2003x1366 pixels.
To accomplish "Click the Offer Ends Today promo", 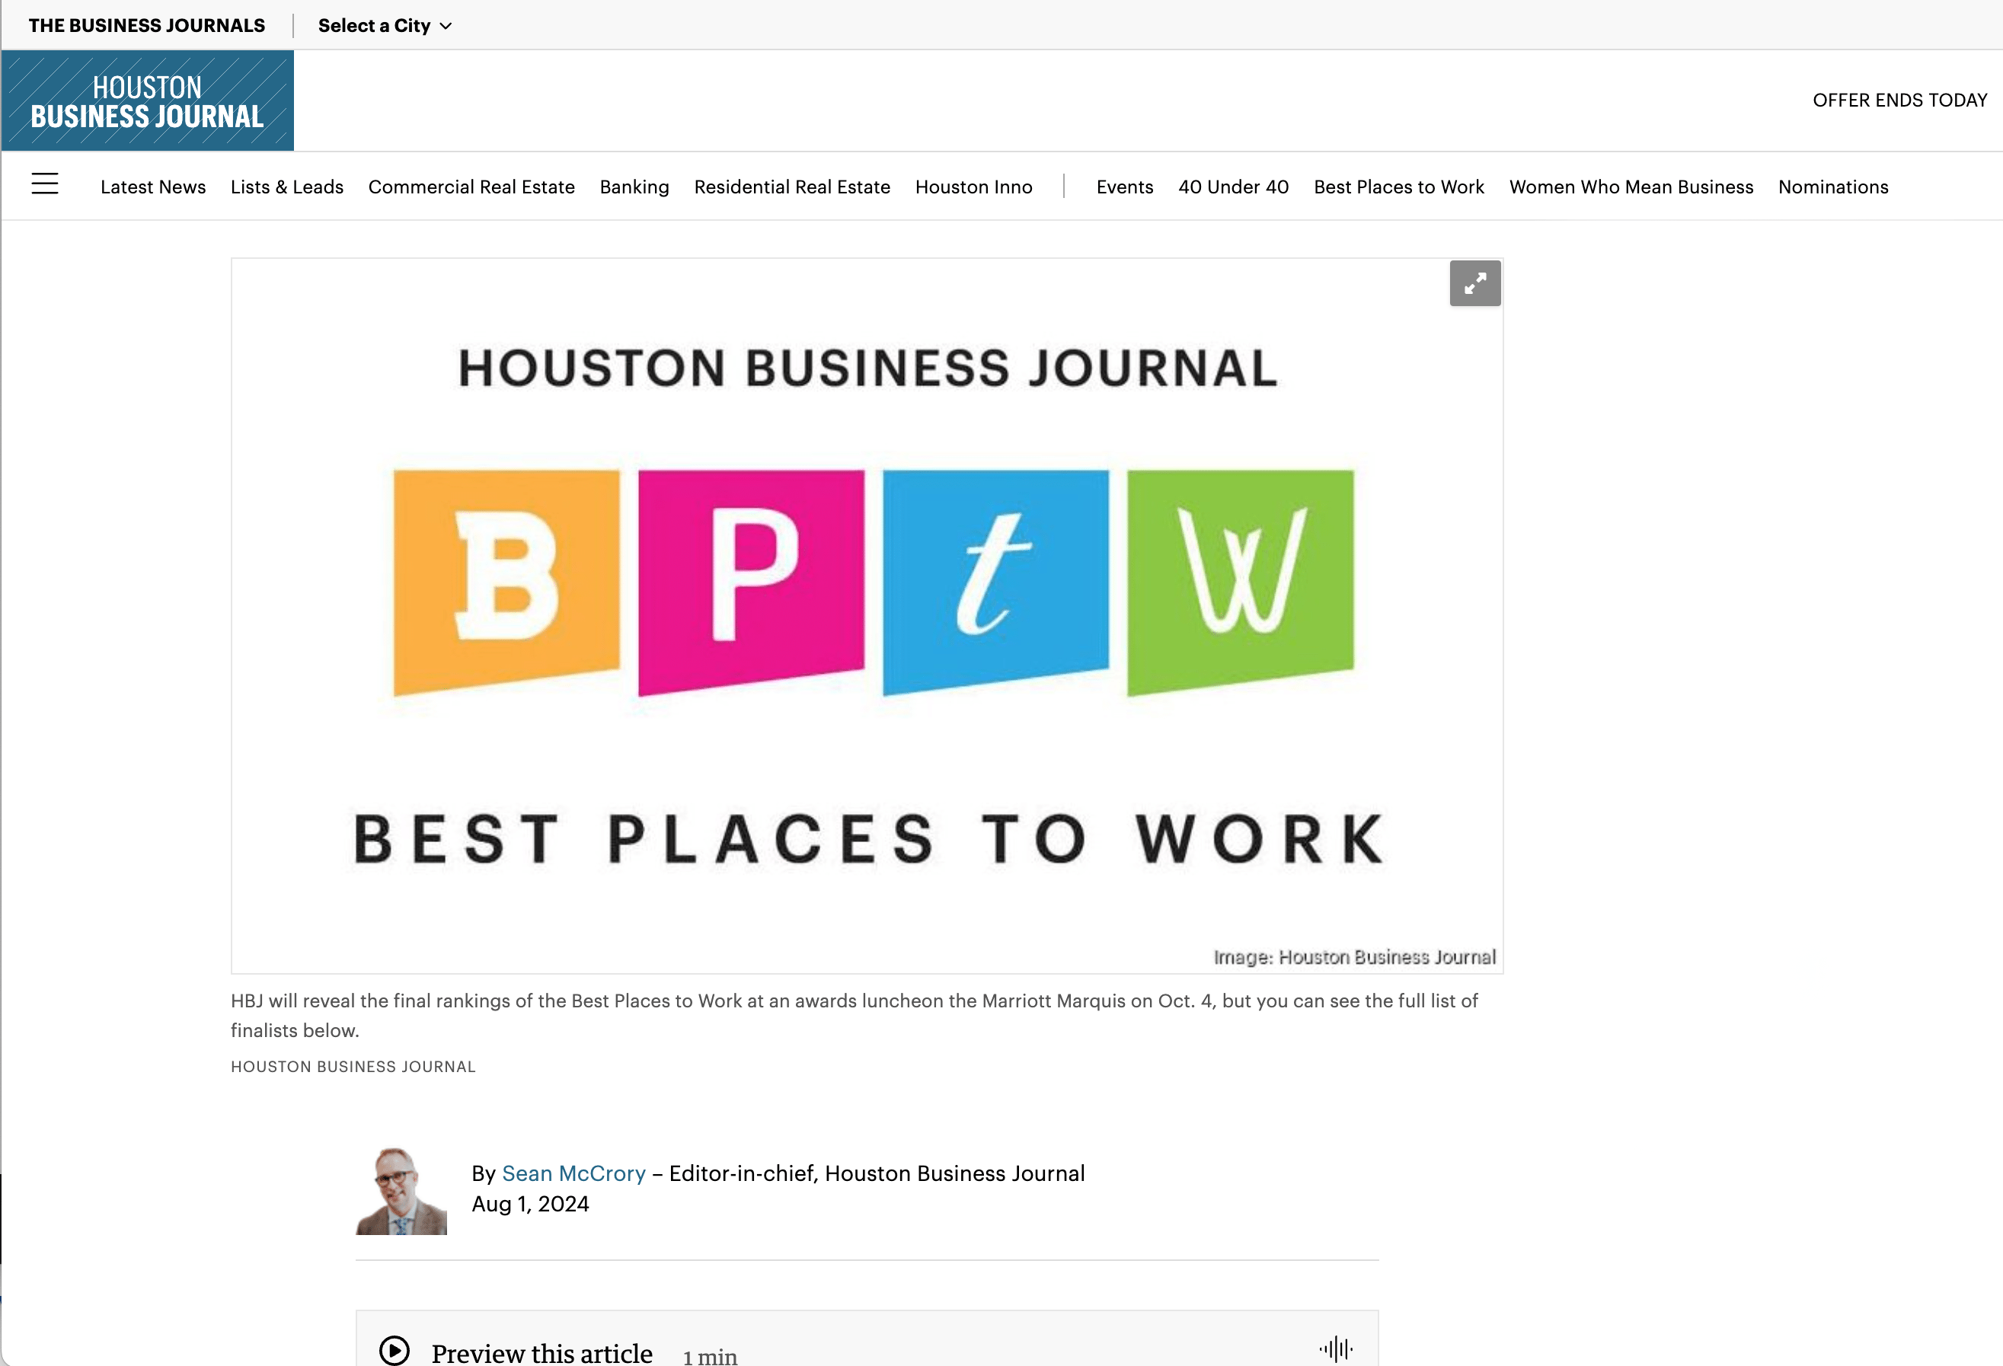I will click(x=1899, y=100).
